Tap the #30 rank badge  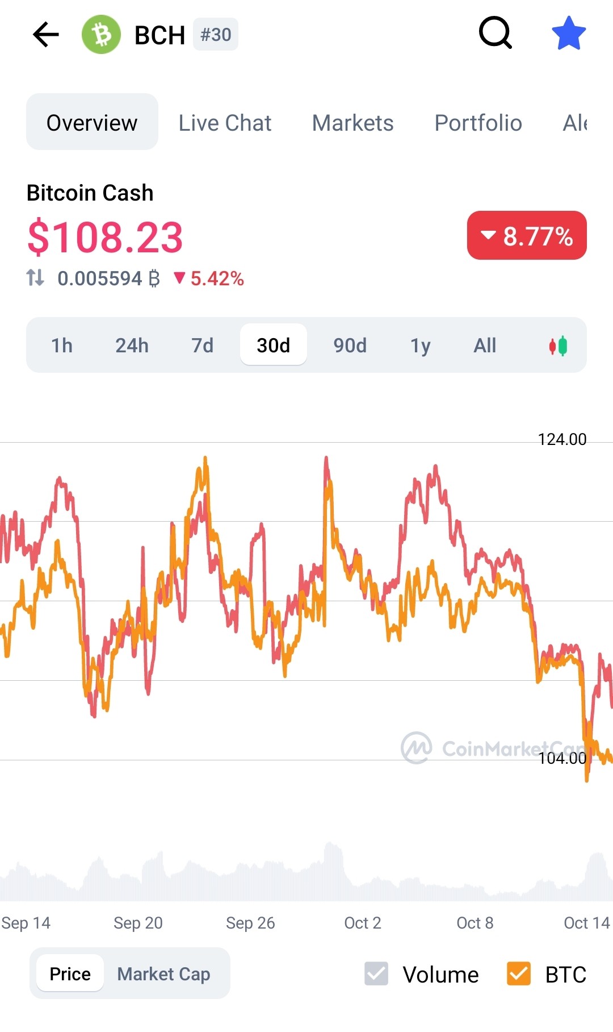click(x=216, y=35)
